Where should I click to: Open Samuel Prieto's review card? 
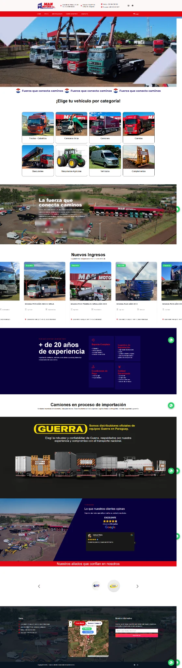110,542
